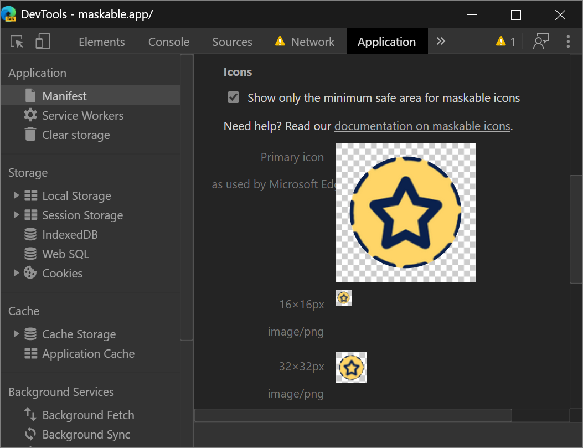Viewport: 583px width, 448px height.
Task: Expand the Cache Storage tree node
Action: click(x=17, y=334)
